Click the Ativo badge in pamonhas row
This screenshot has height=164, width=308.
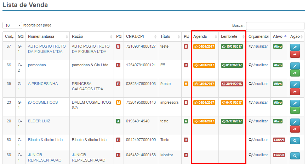(278, 65)
